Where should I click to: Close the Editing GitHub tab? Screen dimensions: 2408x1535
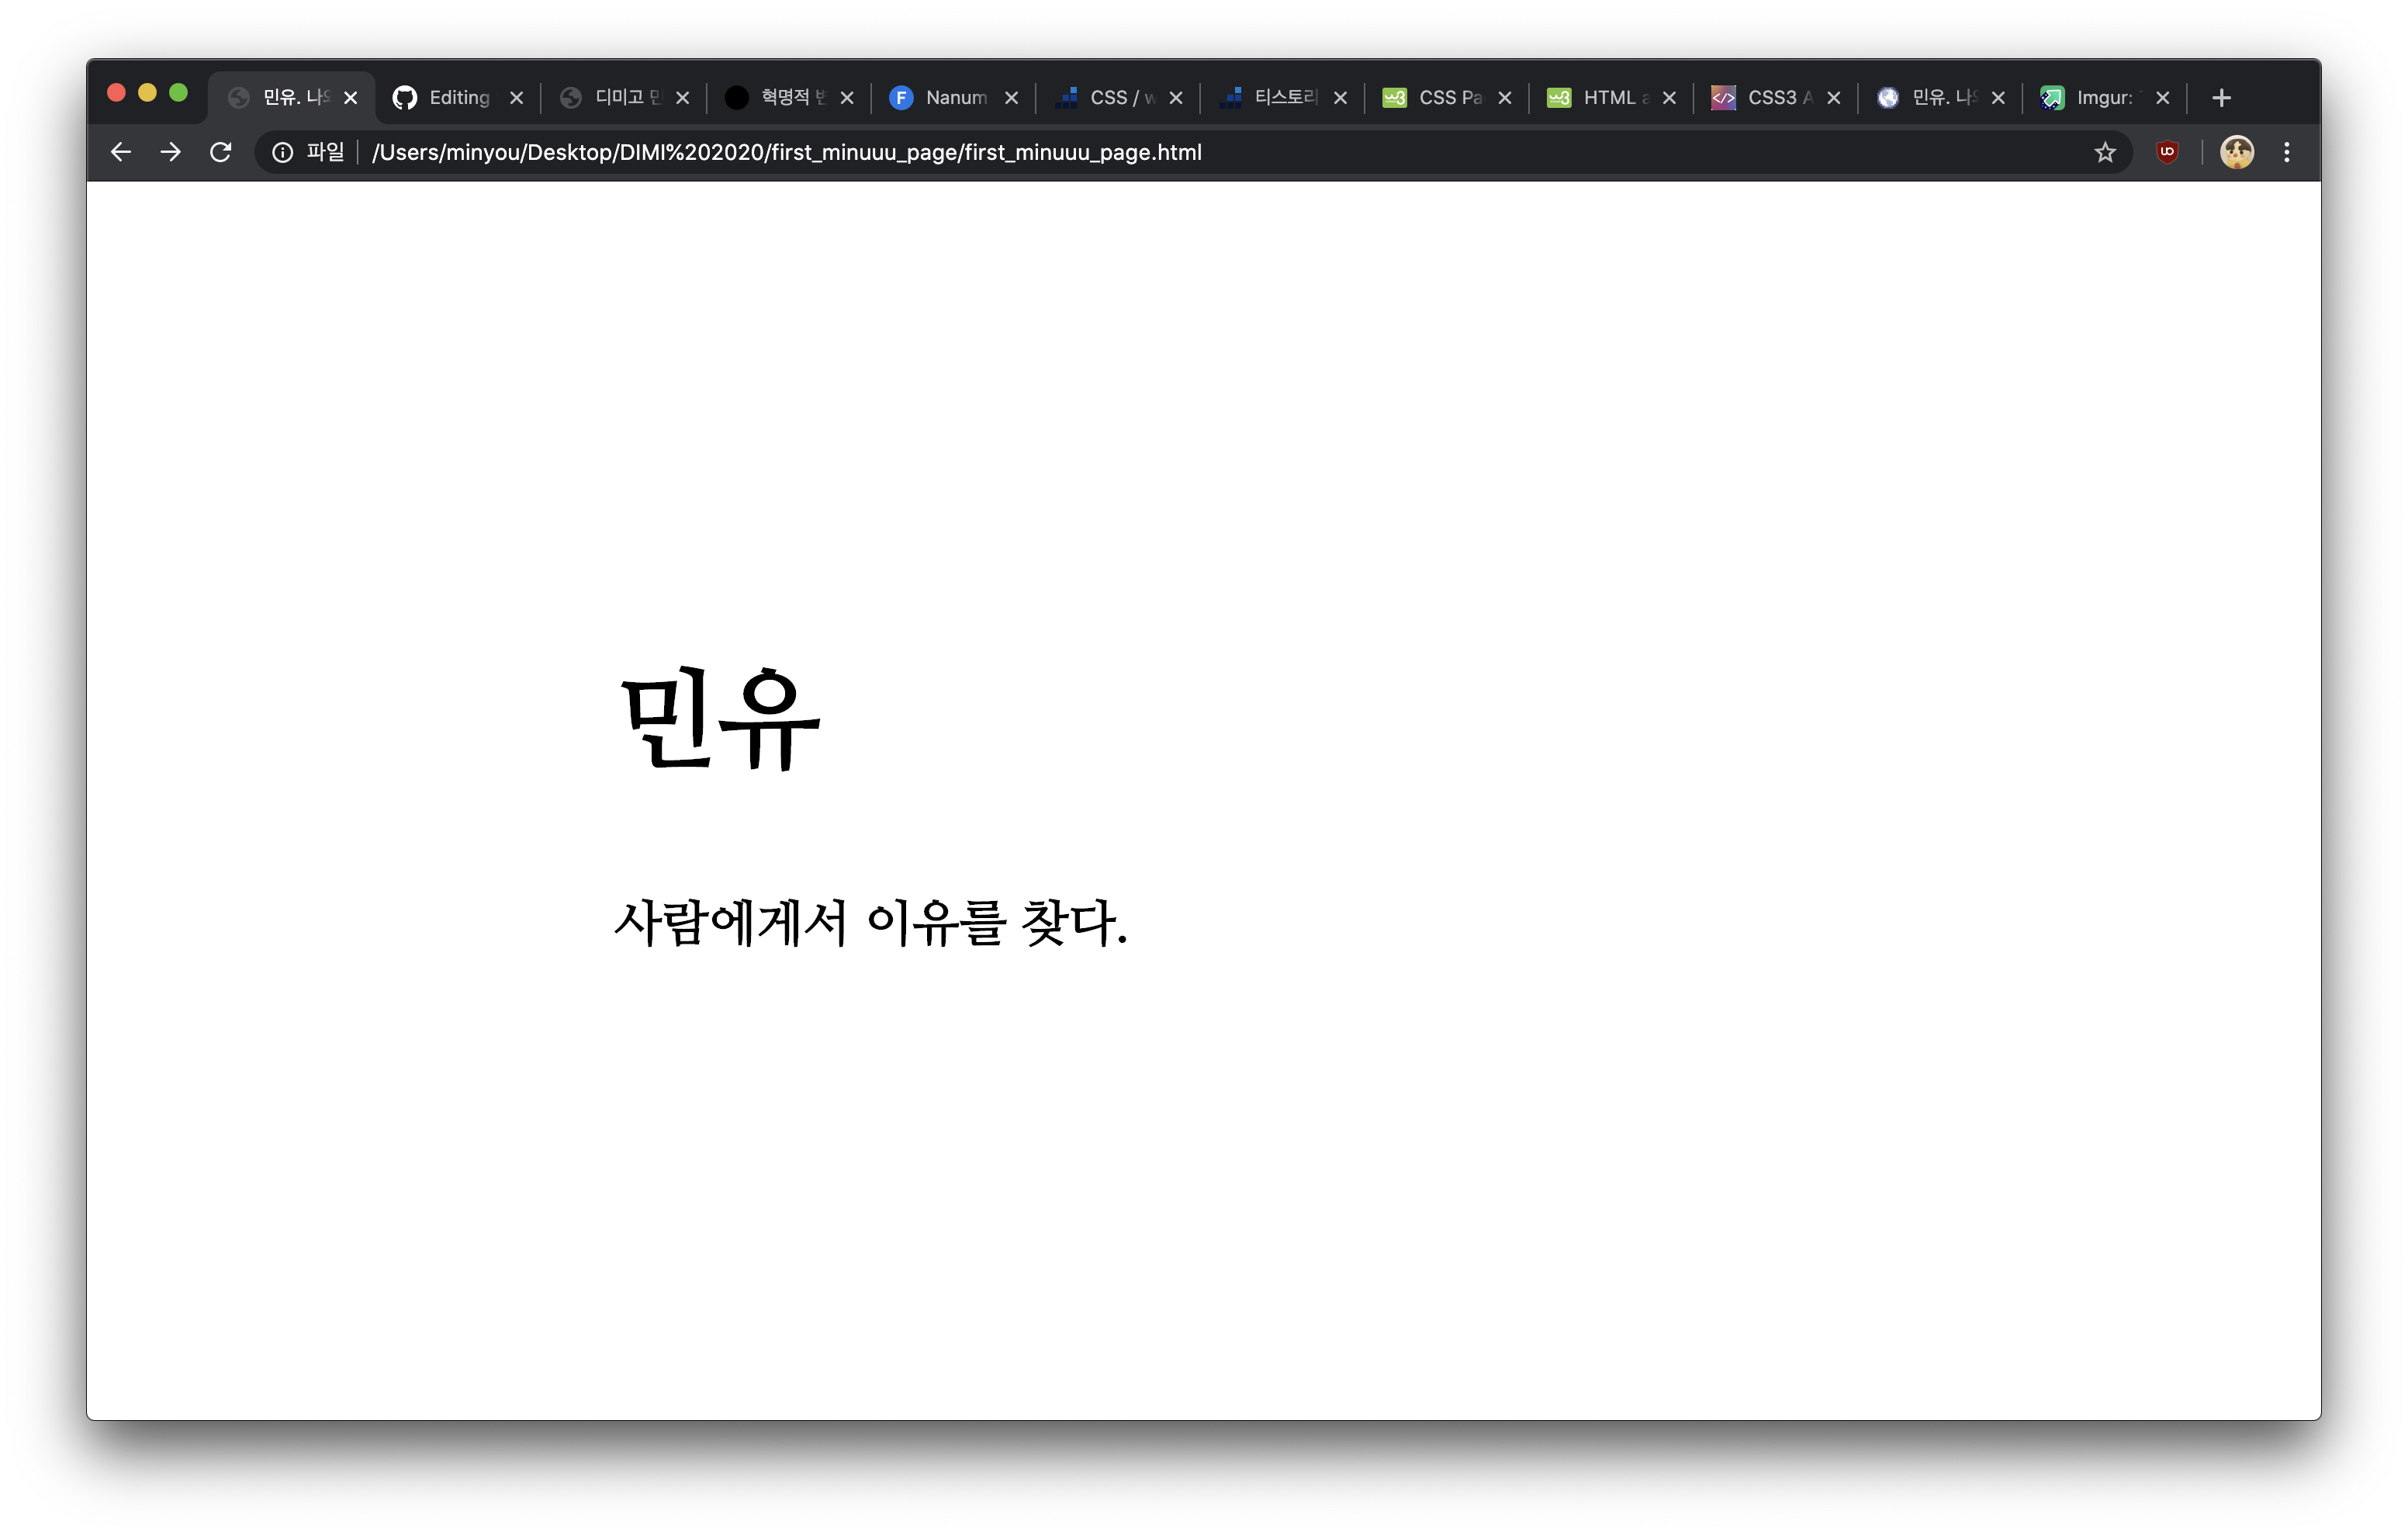(516, 98)
